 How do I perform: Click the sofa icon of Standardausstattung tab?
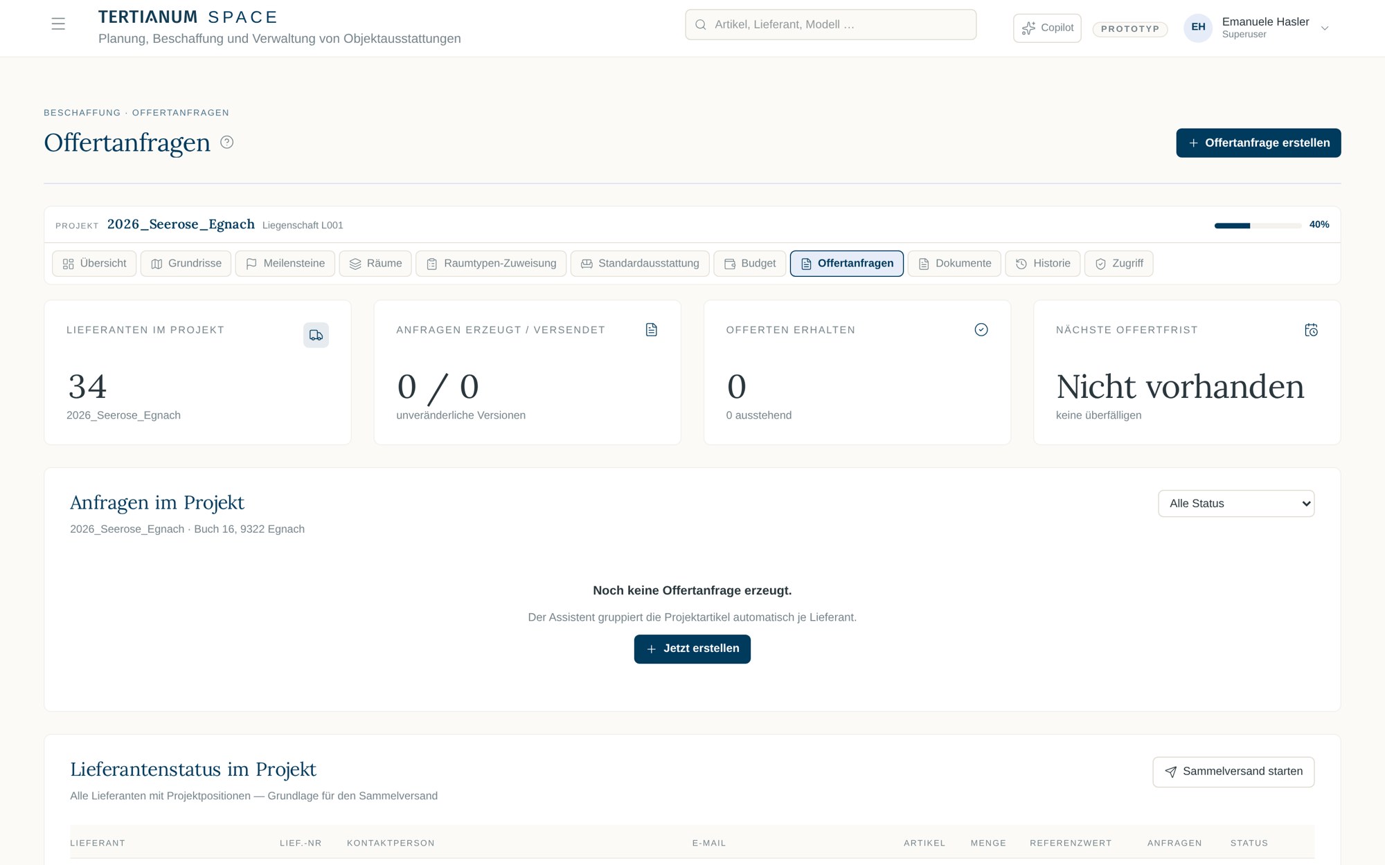587,264
